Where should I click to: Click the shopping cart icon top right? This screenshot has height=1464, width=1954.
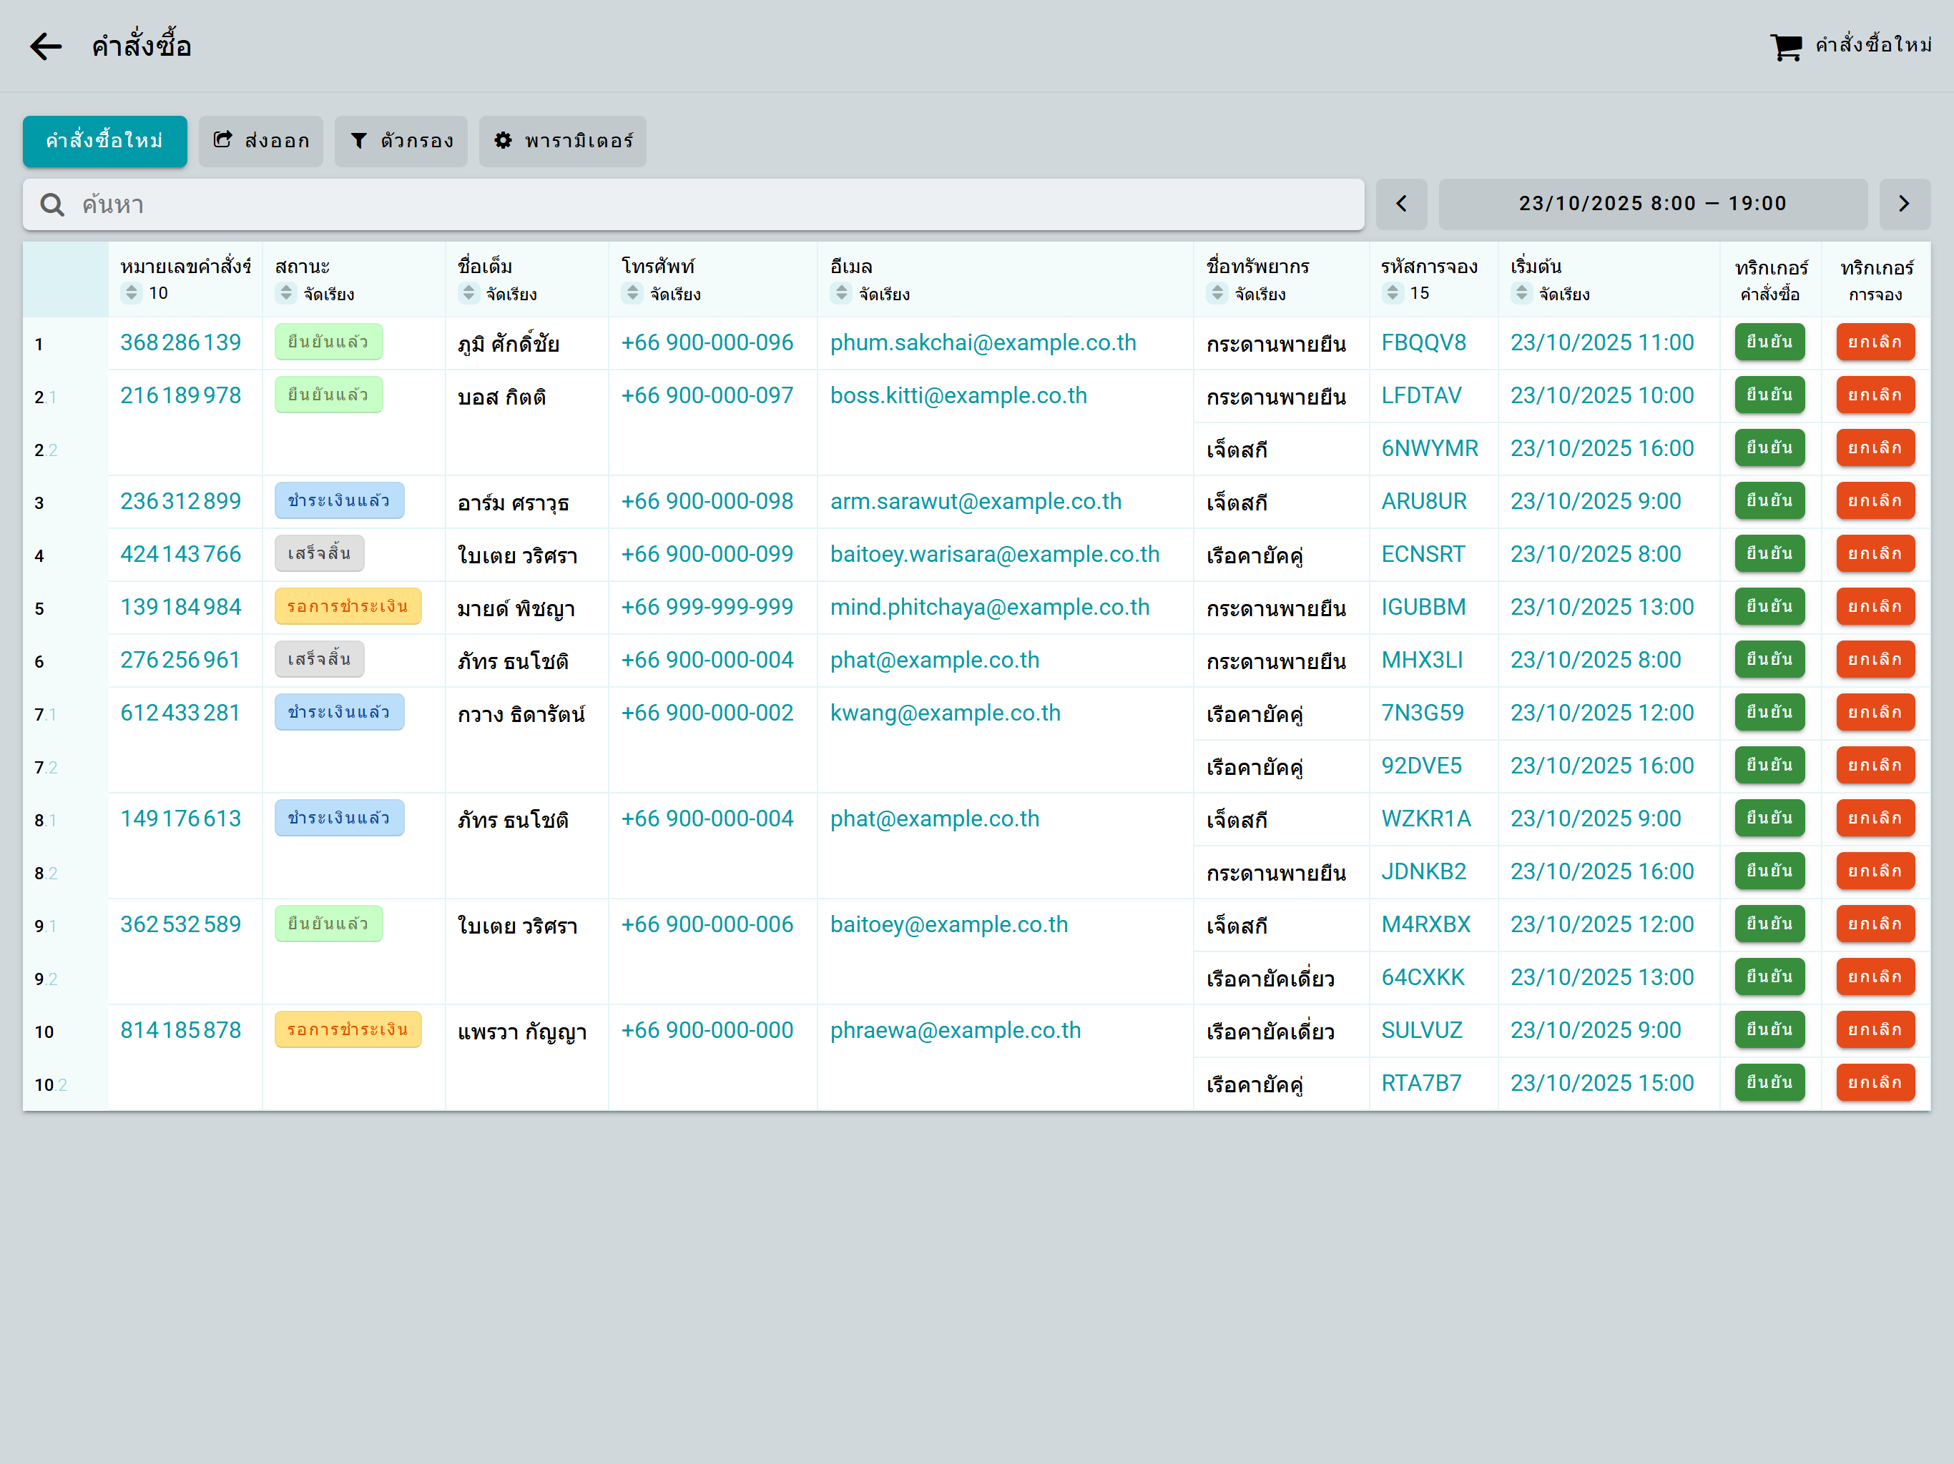click(1785, 46)
